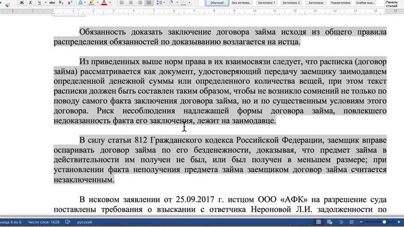Apply strikethrough (abc) formatting
Viewport: 404px width, 227px height.
pos(52,3)
